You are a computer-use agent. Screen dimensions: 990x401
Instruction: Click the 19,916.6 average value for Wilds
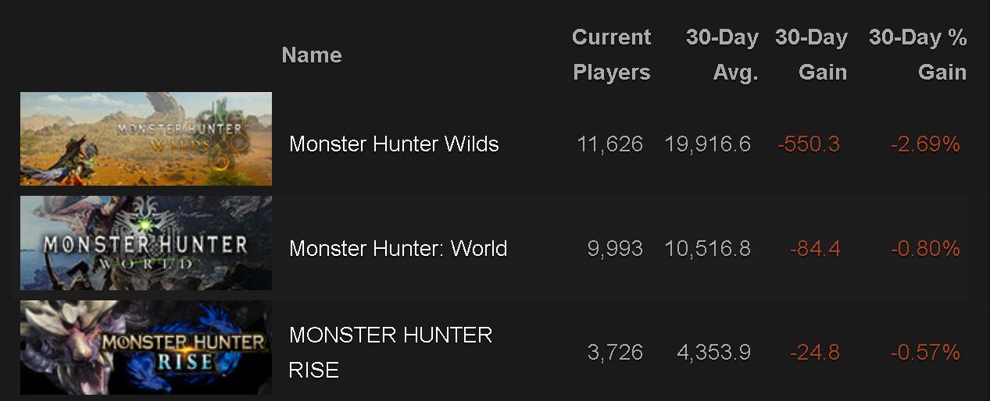[x=707, y=144]
